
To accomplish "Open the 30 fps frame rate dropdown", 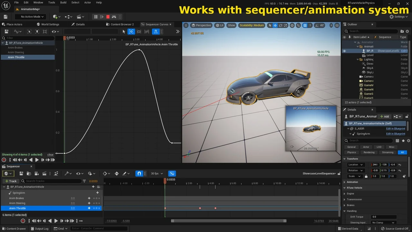I will 157,174.
